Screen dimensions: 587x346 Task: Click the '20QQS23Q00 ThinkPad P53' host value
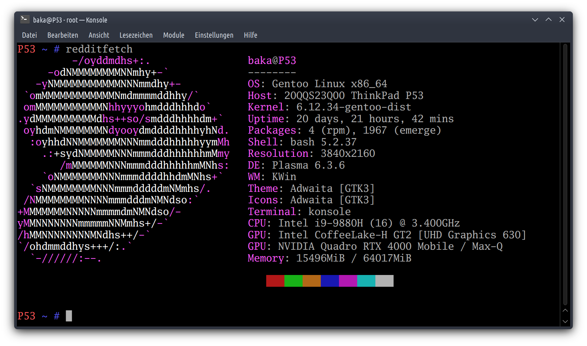354,96
